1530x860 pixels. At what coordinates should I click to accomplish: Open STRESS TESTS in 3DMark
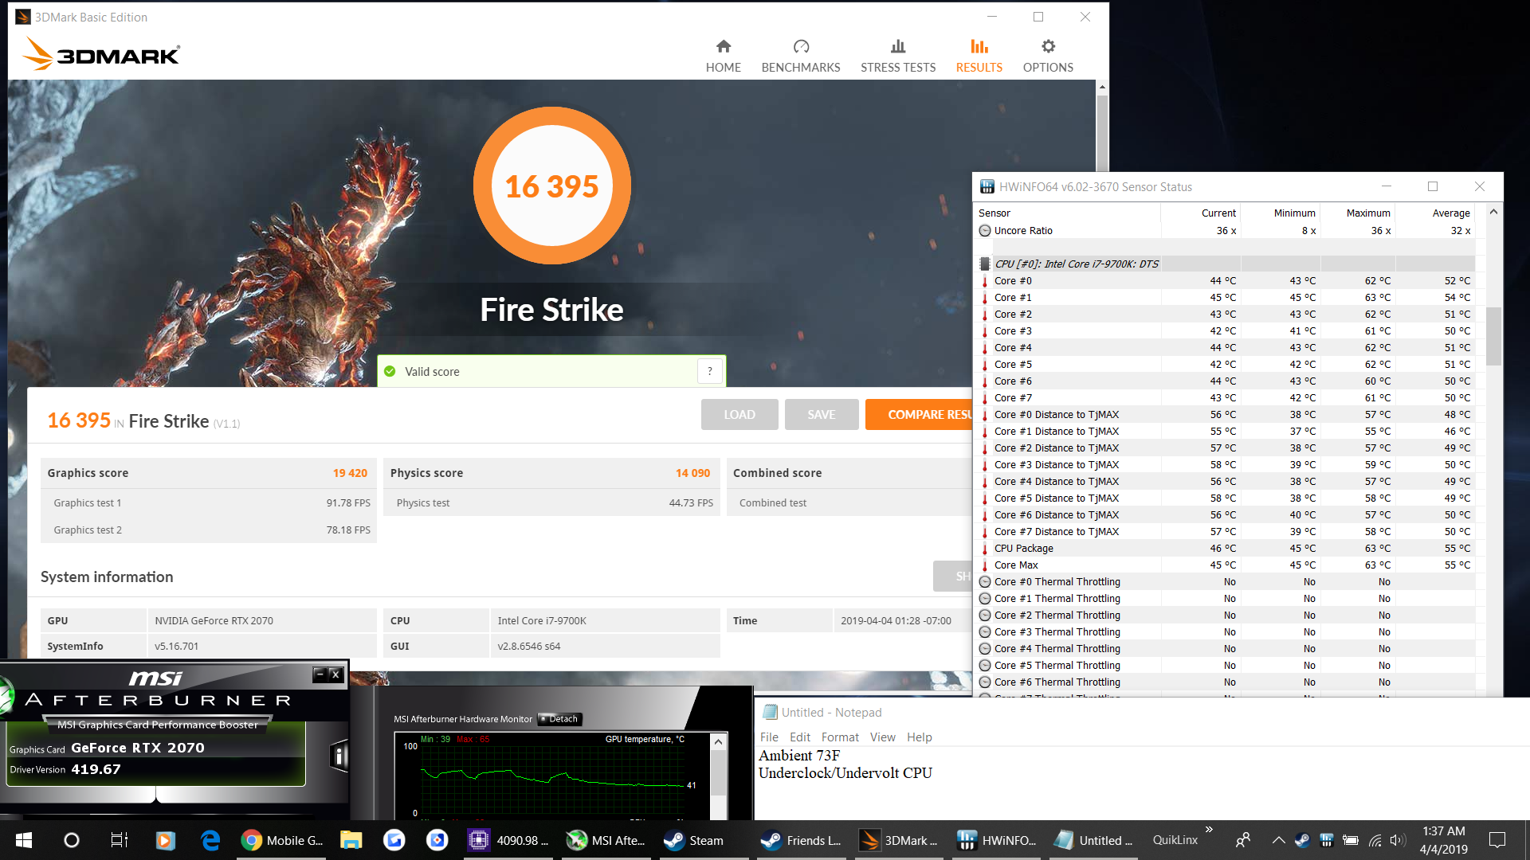point(898,56)
